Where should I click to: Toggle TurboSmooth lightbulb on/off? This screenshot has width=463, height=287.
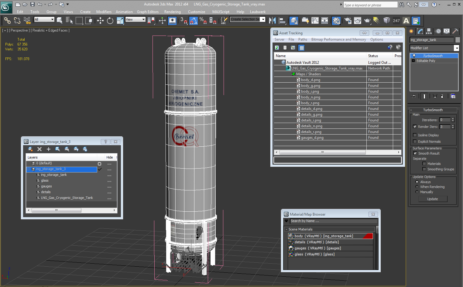(x=414, y=56)
